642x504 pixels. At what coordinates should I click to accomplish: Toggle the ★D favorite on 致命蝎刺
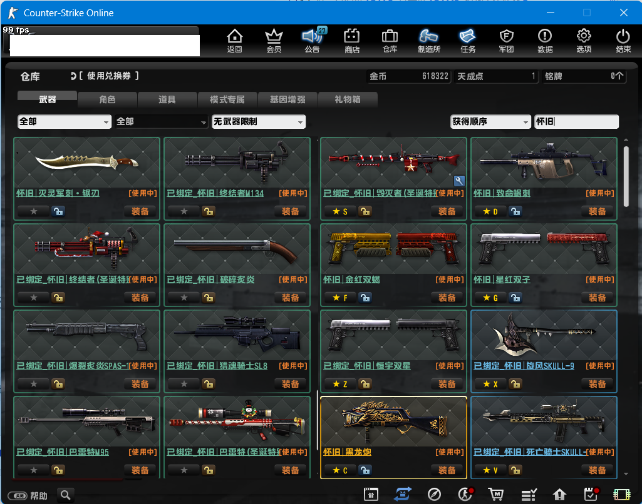[490, 211]
